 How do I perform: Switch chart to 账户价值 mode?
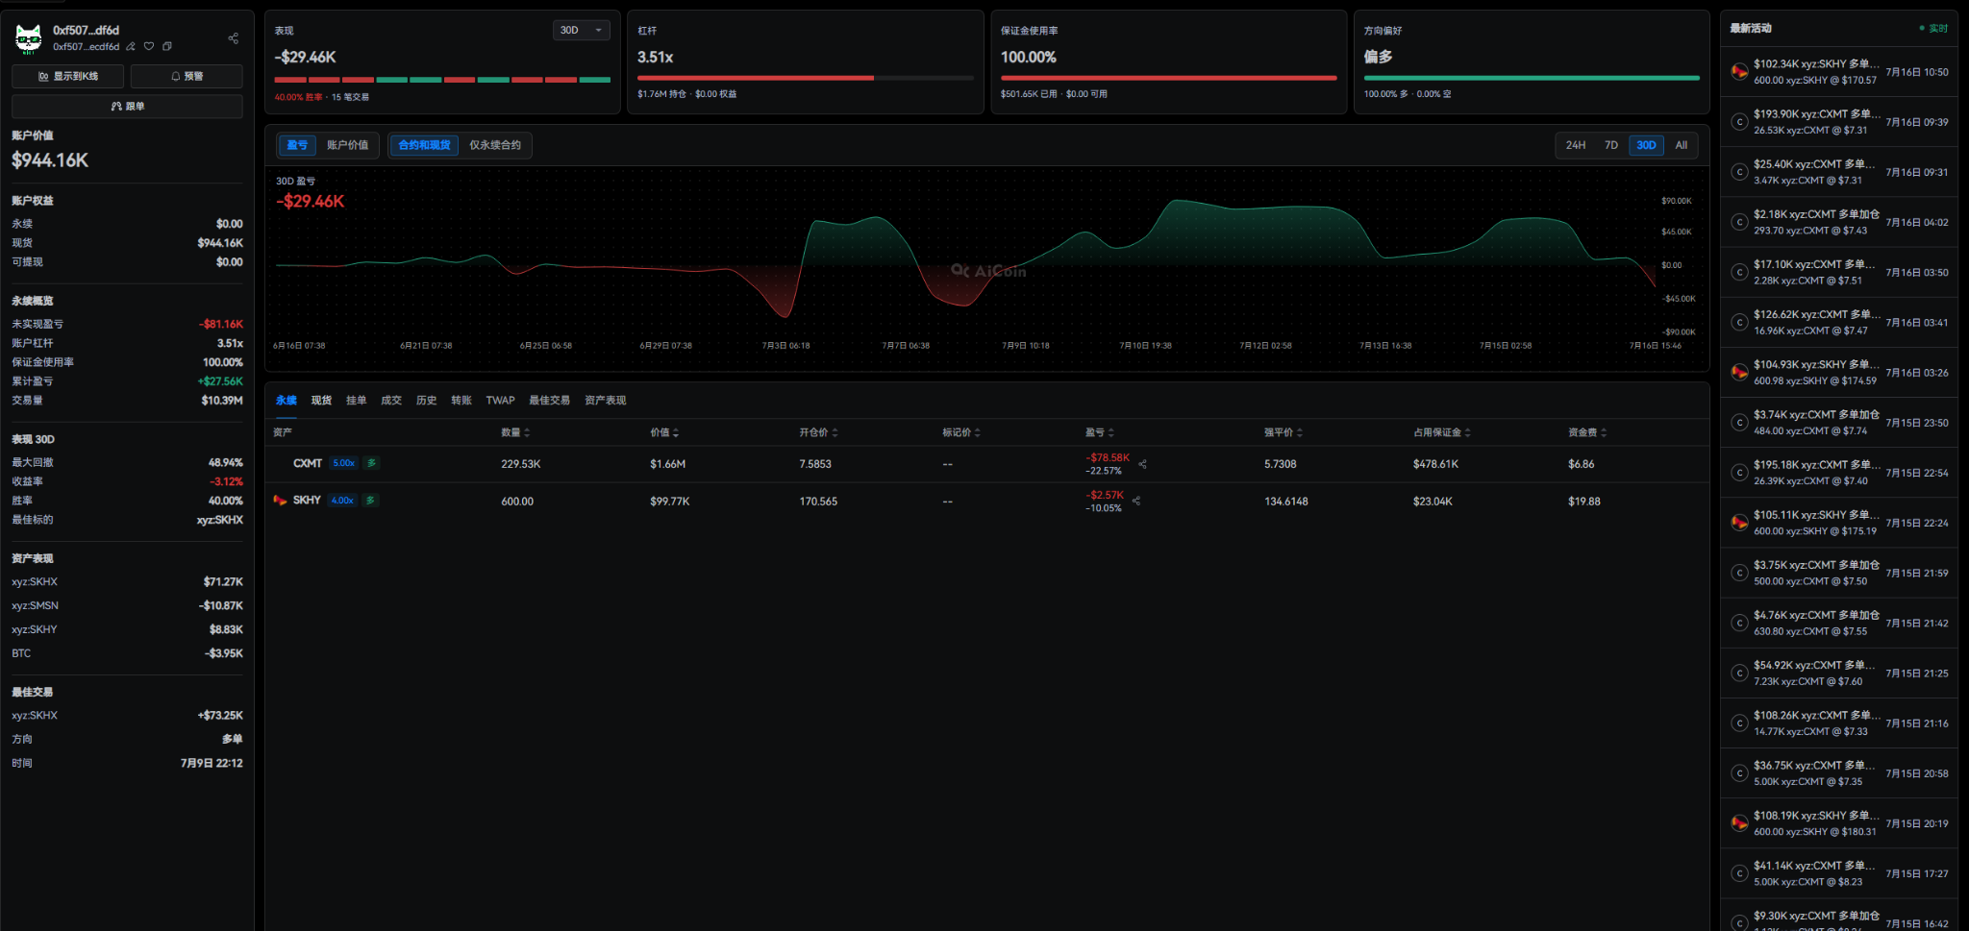[x=347, y=145]
